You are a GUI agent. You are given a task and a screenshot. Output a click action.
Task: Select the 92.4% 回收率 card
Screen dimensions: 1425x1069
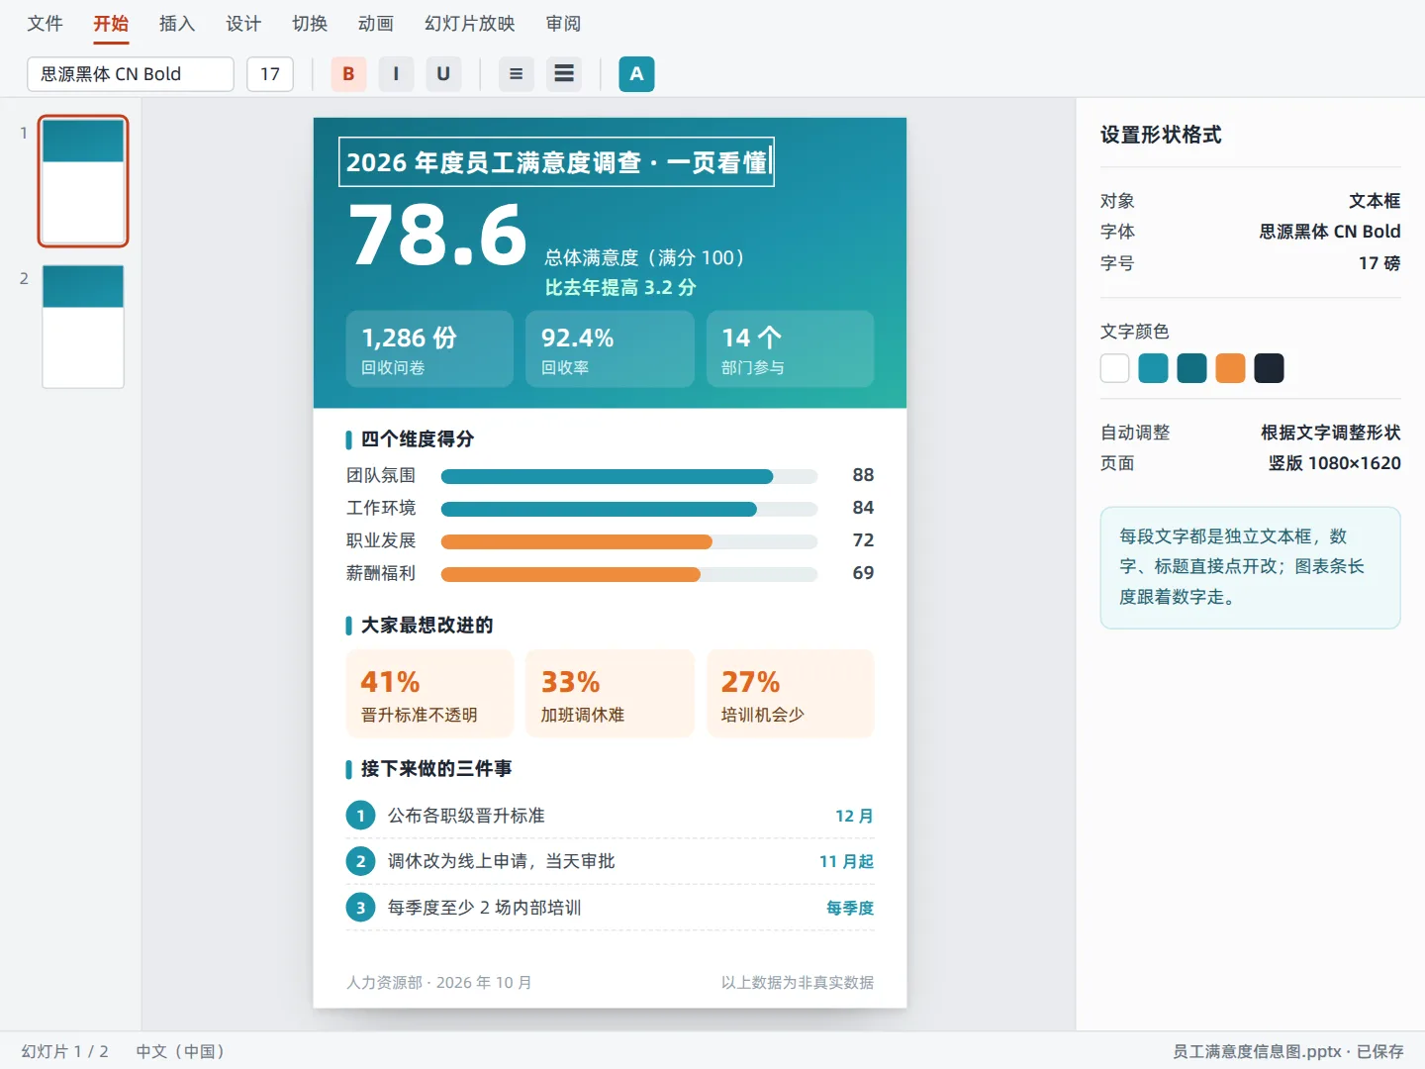point(610,348)
